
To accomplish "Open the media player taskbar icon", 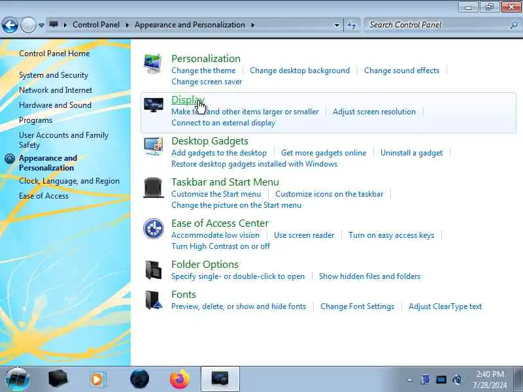I will 97,379.
